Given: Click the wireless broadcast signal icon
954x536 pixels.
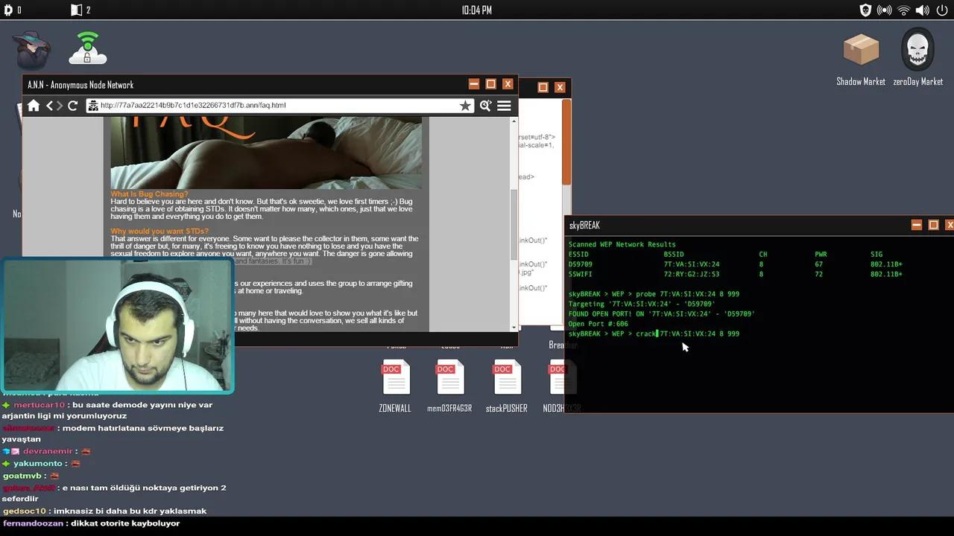Looking at the screenshot, I should coord(885,10).
